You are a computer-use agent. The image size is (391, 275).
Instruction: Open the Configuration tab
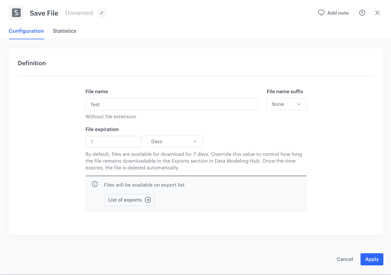tap(26, 31)
